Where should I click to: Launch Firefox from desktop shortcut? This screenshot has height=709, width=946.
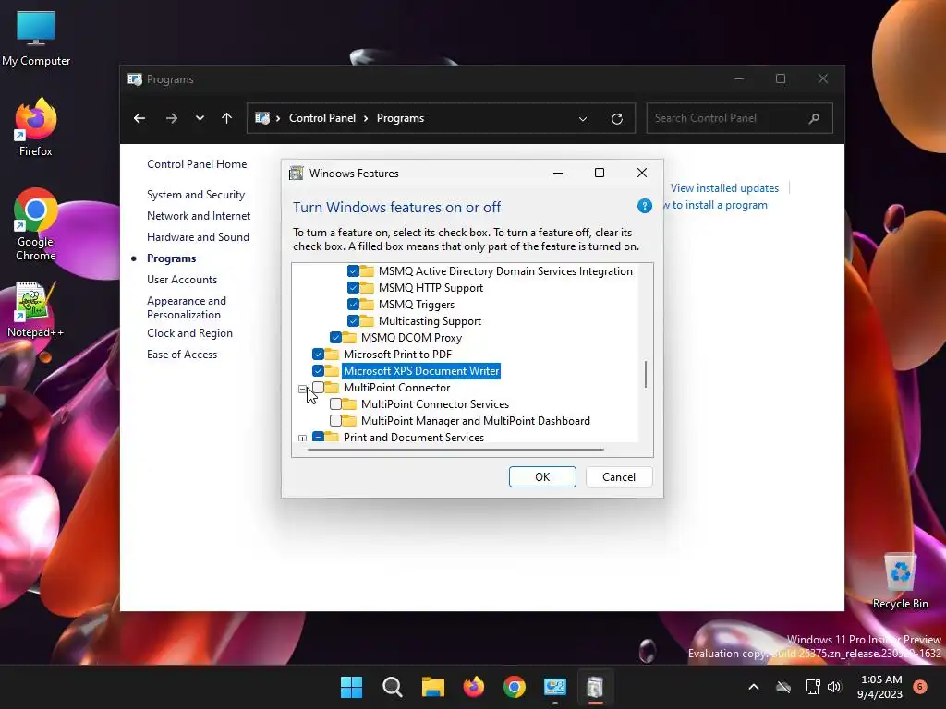[x=36, y=127]
